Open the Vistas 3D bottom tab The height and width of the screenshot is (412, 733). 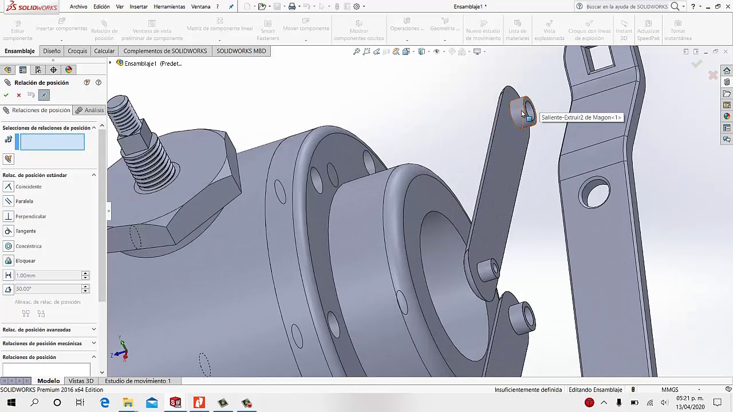tap(81, 381)
